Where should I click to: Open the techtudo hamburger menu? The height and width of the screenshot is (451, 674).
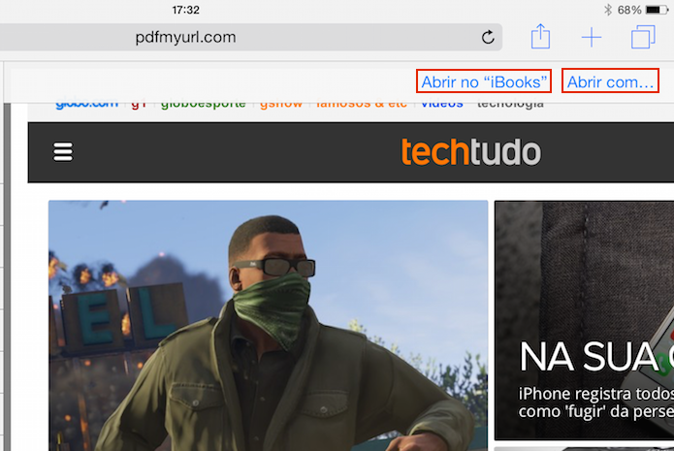pos(63,152)
